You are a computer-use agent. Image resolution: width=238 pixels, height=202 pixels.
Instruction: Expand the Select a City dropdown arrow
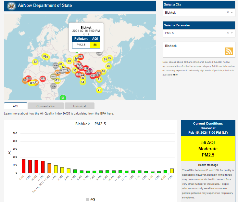(232, 12)
